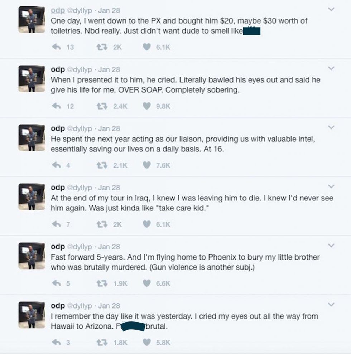The image size is (351, 354).
Task: Like the 'take care kid' tweet
Action: tap(146, 224)
